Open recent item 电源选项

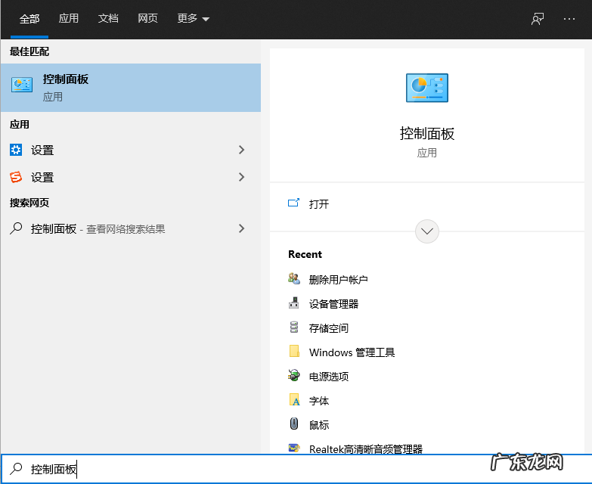(x=329, y=377)
